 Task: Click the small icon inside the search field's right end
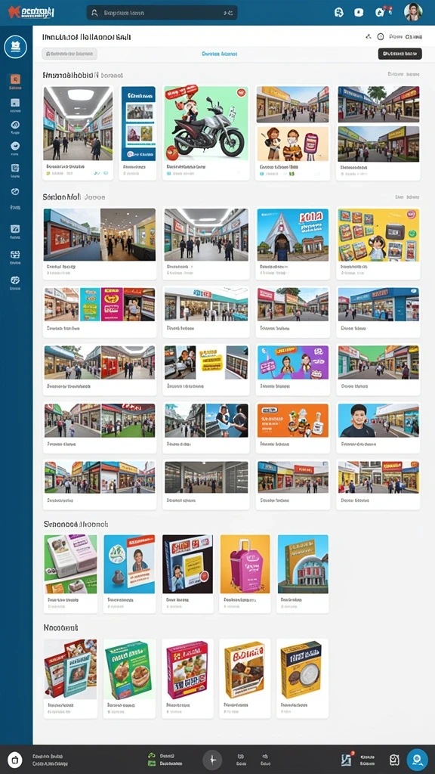pos(228,13)
